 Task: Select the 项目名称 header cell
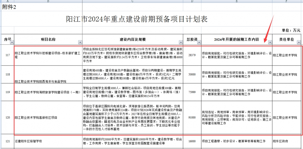pyautogui.click(x=48, y=39)
